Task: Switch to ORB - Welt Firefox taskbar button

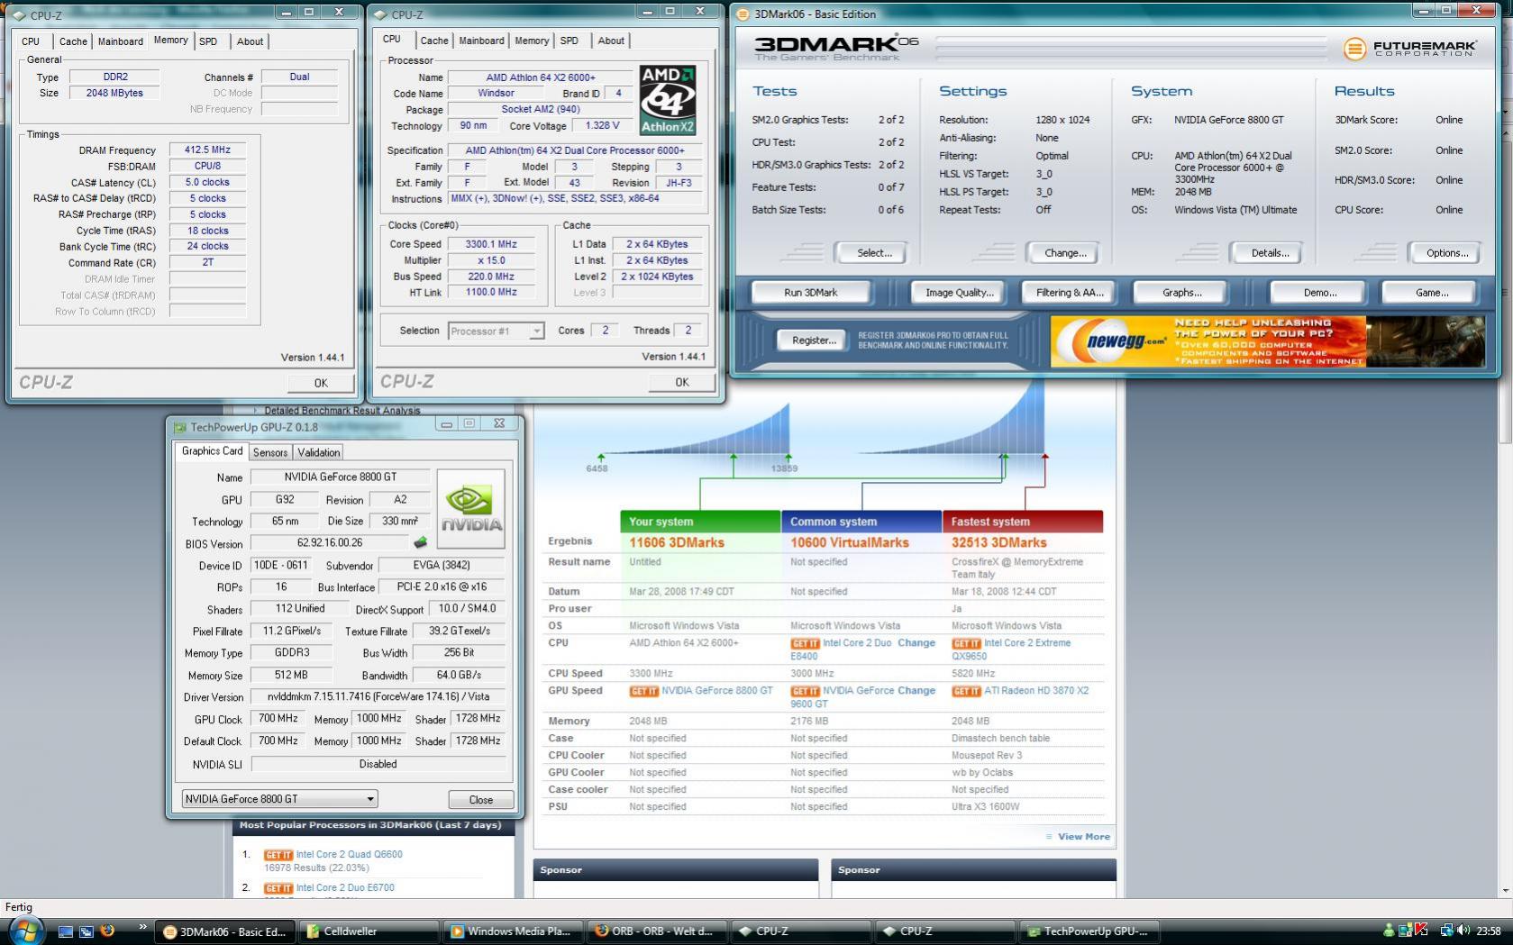Action: click(656, 931)
